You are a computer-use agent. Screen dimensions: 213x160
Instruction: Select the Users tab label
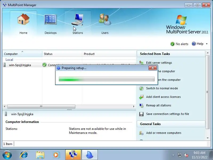[x=105, y=33]
